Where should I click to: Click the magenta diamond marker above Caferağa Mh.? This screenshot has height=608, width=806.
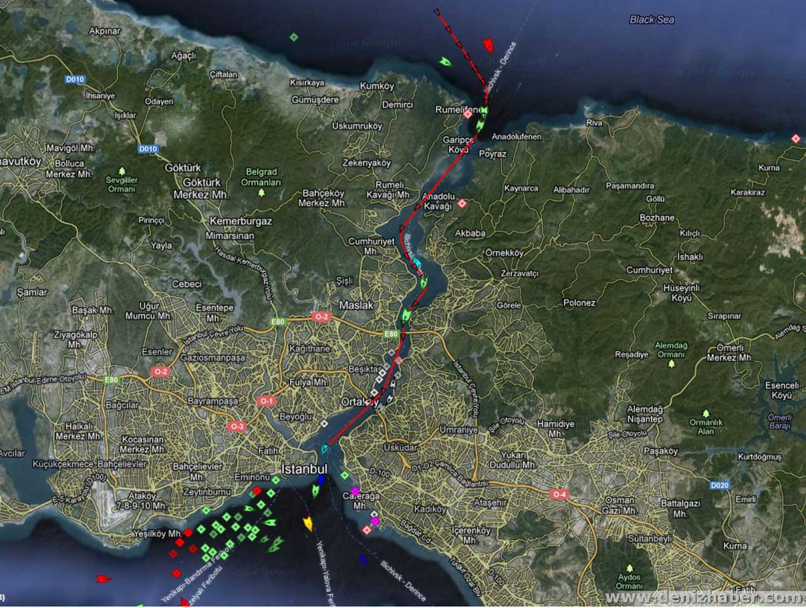(355, 492)
